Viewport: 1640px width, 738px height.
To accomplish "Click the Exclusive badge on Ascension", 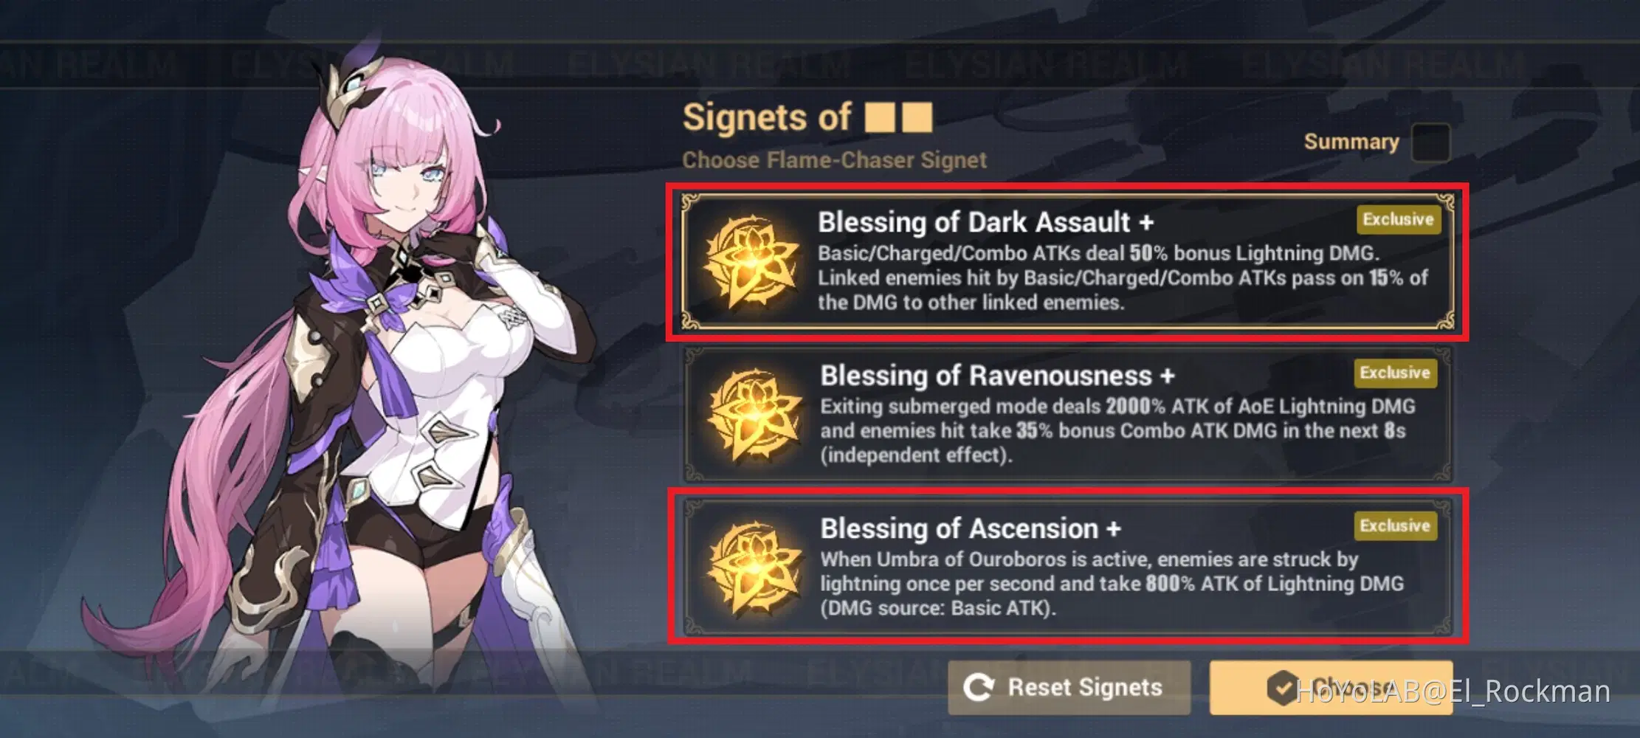I will (x=1395, y=526).
